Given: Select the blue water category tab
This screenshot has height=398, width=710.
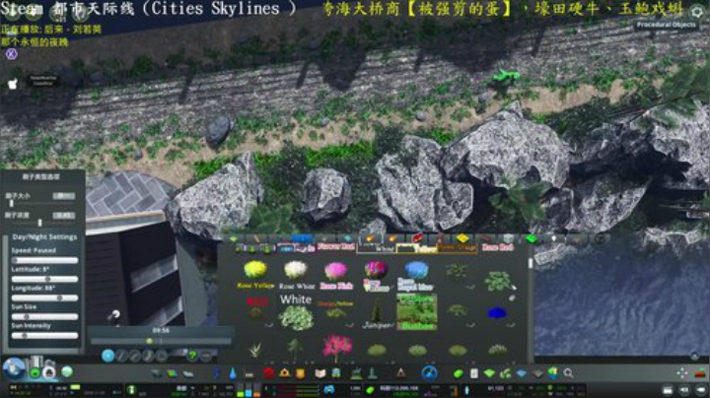Looking at the screenshot, I should coord(302,237).
